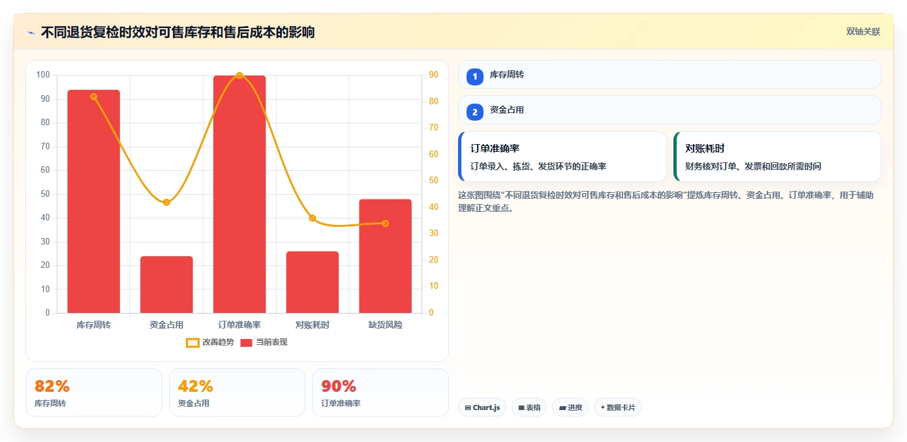This screenshot has width=907, height=442.
Task: Click the 订单准确率 x-axis label
Action: tap(239, 325)
